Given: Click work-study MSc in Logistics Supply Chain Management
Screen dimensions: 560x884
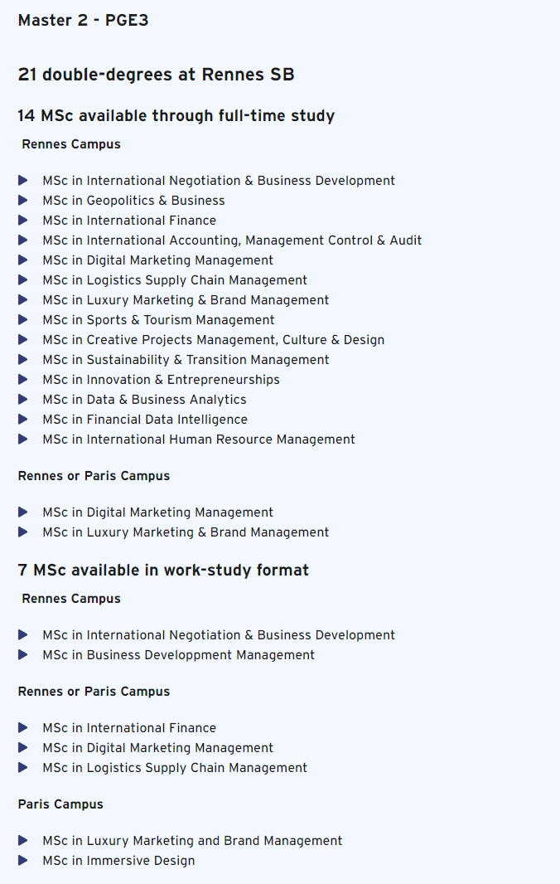Looking at the screenshot, I should click(176, 768).
